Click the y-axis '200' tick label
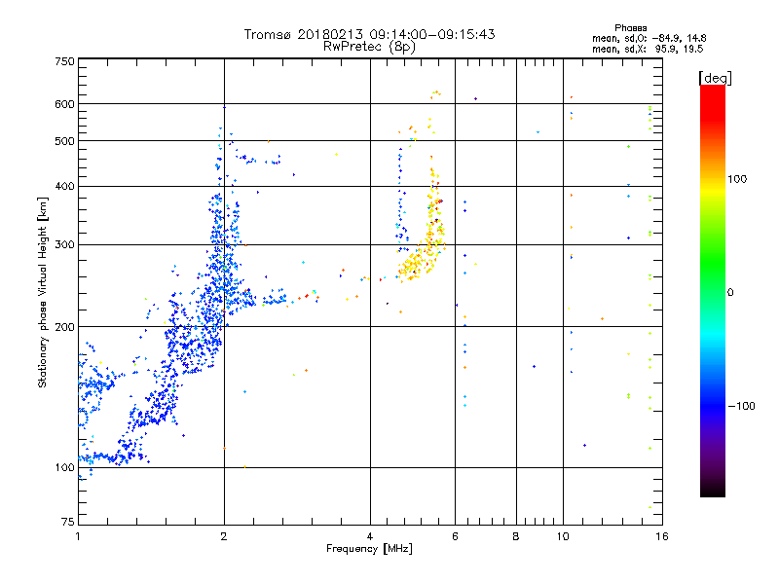The width and height of the screenshot is (779, 584). click(64, 327)
